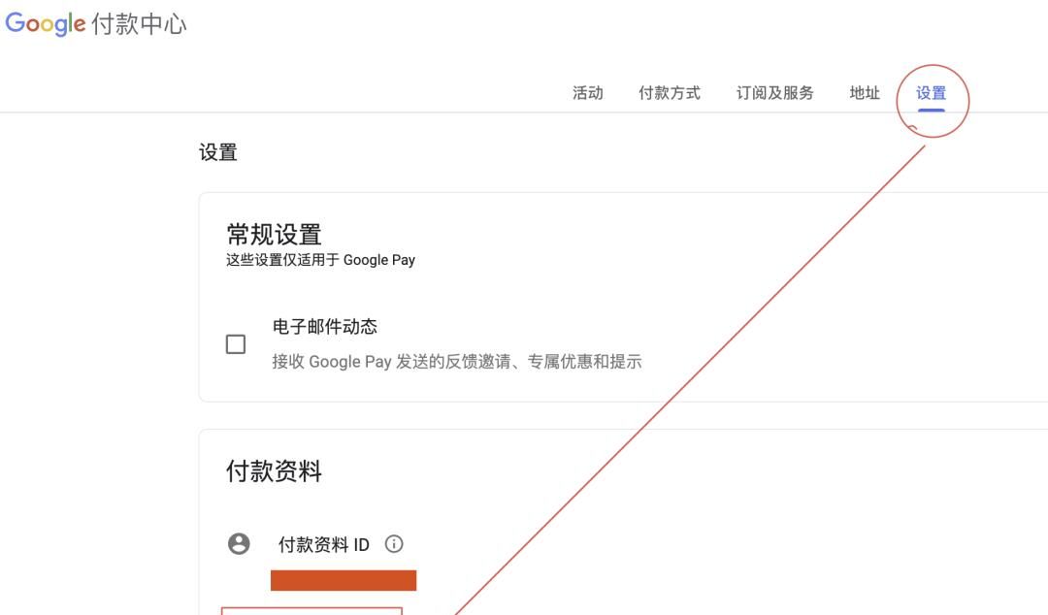Switch to the 付款方式 tab
The width and height of the screenshot is (1048, 615).
tap(669, 93)
